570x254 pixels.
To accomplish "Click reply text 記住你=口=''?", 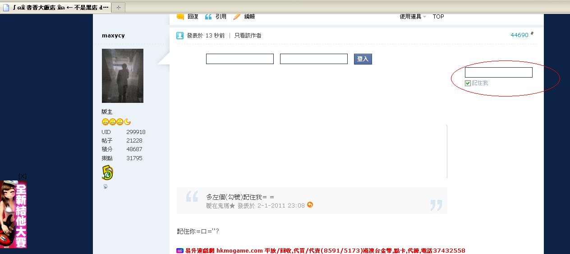I will click(198, 231).
